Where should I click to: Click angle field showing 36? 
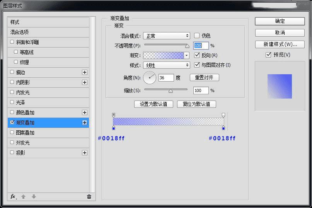[x=166, y=78]
